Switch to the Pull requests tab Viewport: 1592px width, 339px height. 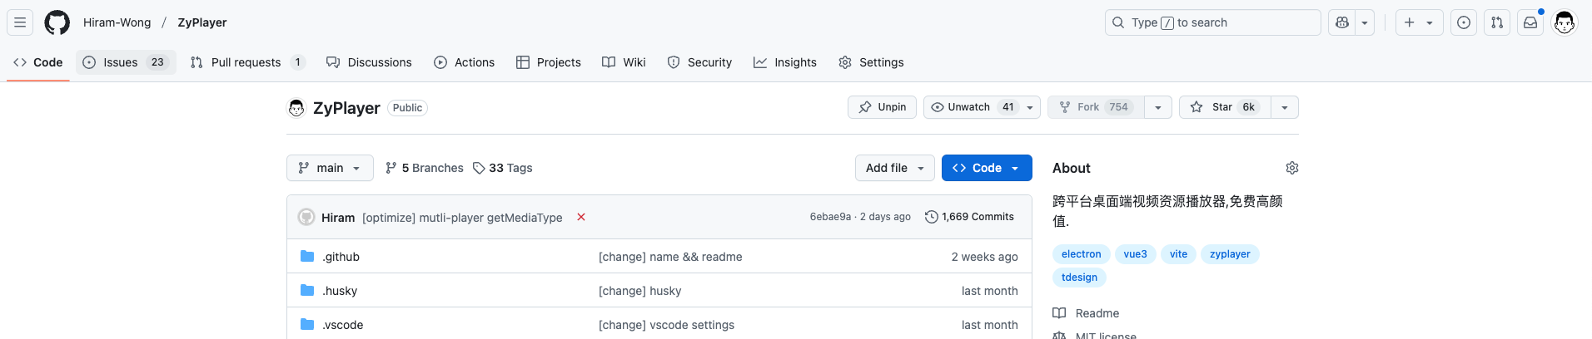tap(248, 62)
